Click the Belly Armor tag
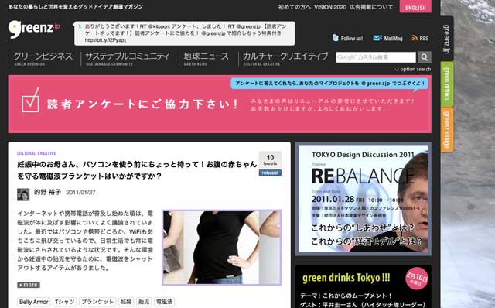Viewport: 495px width, 308px height. [34, 302]
